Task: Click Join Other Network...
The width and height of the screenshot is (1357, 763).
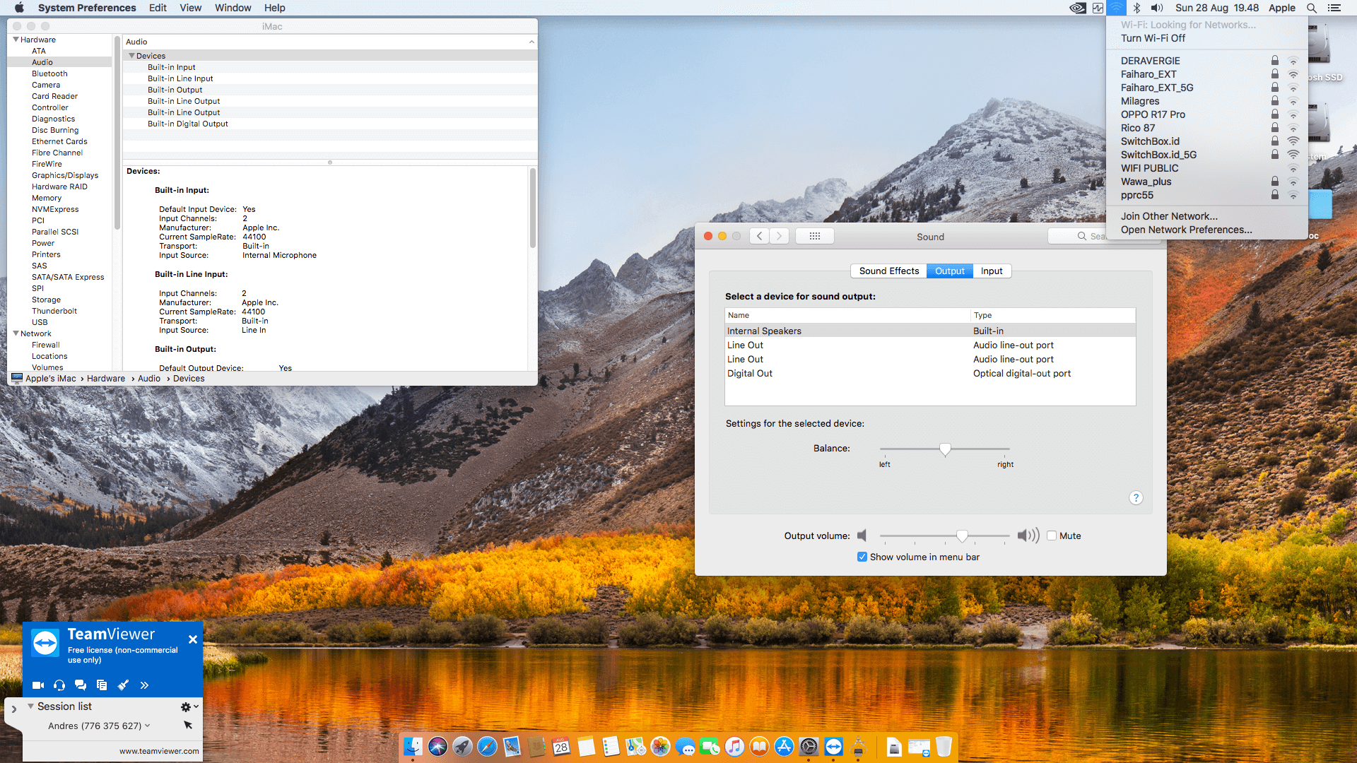Action: coord(1169,216)
